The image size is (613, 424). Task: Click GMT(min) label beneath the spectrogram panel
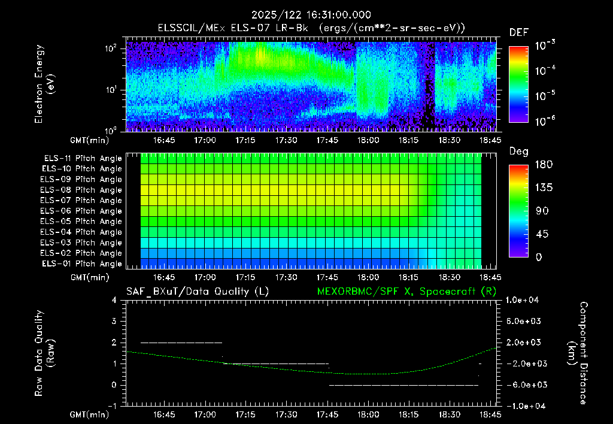coord(89,140)
